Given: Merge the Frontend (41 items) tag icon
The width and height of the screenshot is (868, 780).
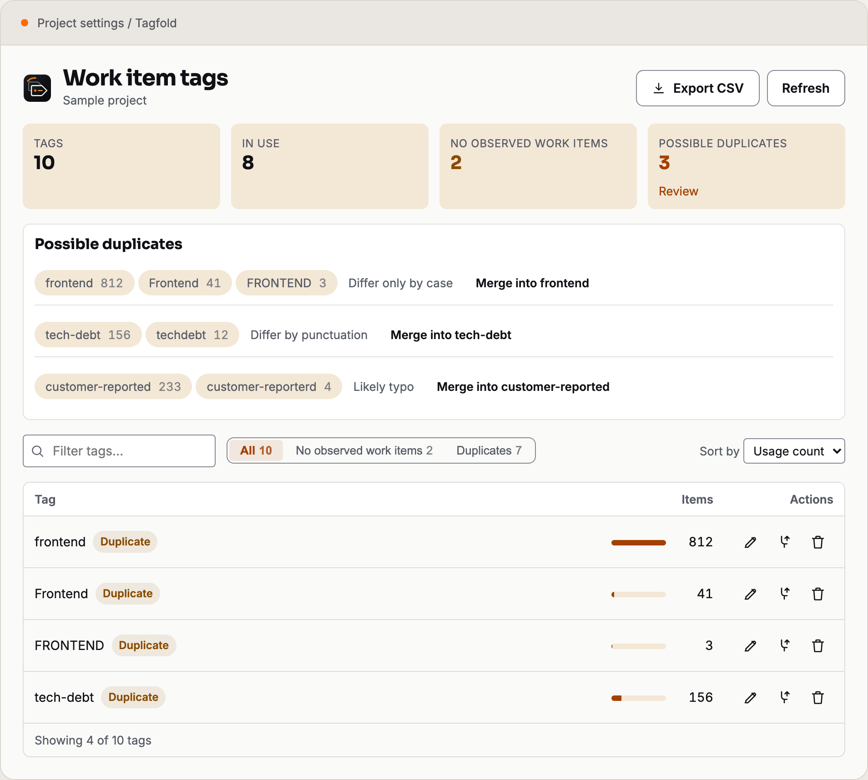Looking at the screenshot, I should [x=785, y=594].
